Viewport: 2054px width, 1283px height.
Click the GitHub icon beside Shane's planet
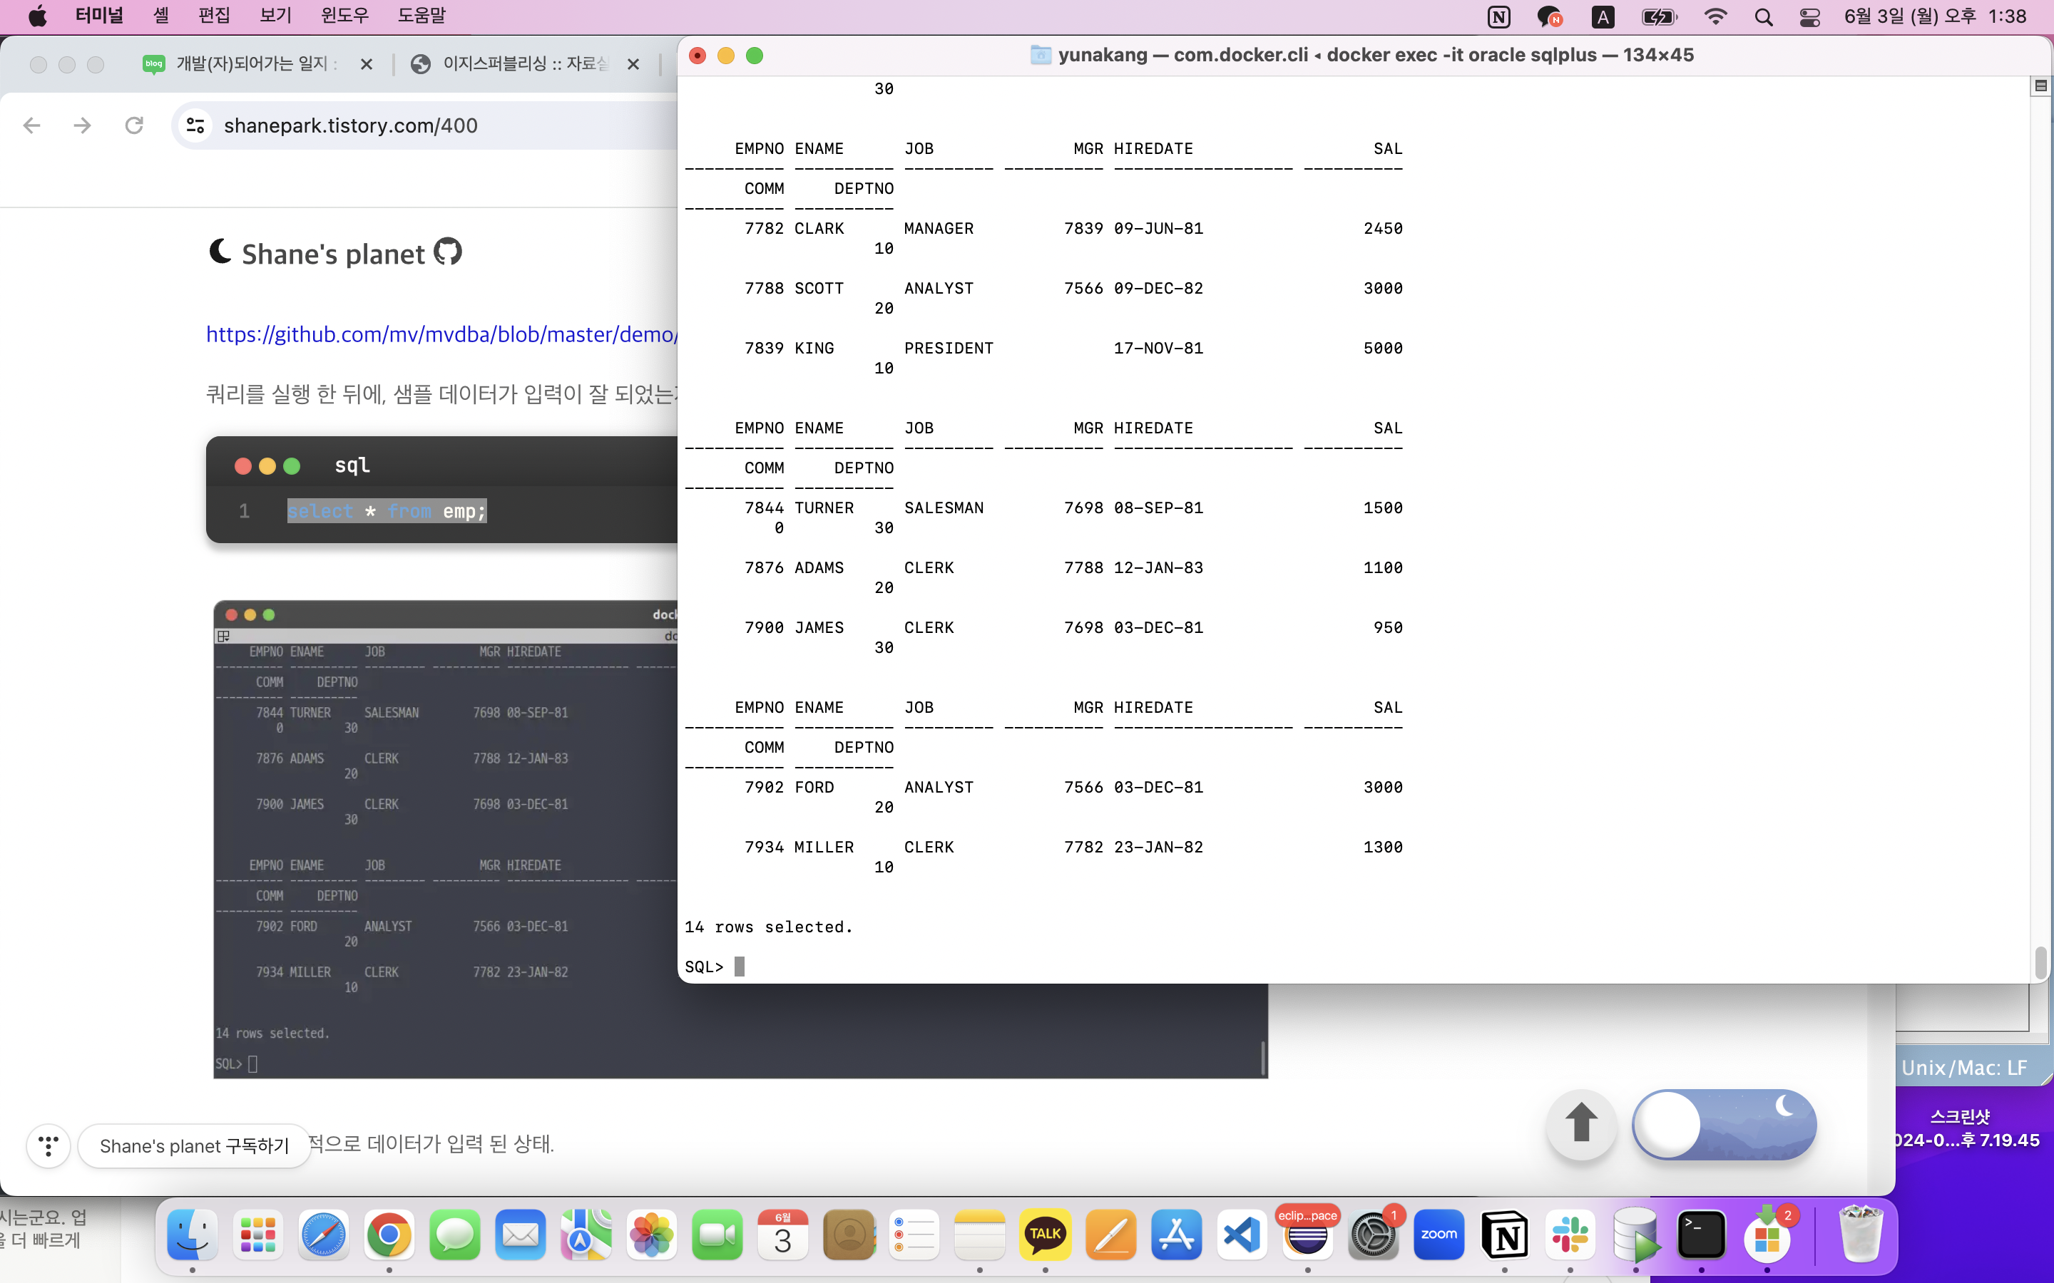(x=447, y=252)
